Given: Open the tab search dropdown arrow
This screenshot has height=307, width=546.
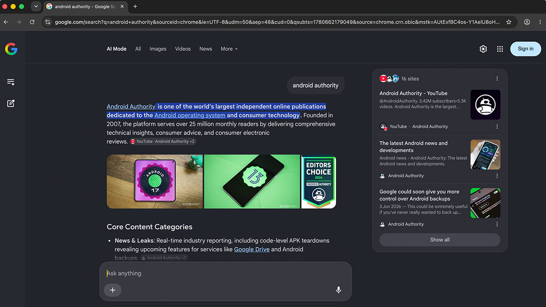Looking at the screenshot, I should 36,7.
